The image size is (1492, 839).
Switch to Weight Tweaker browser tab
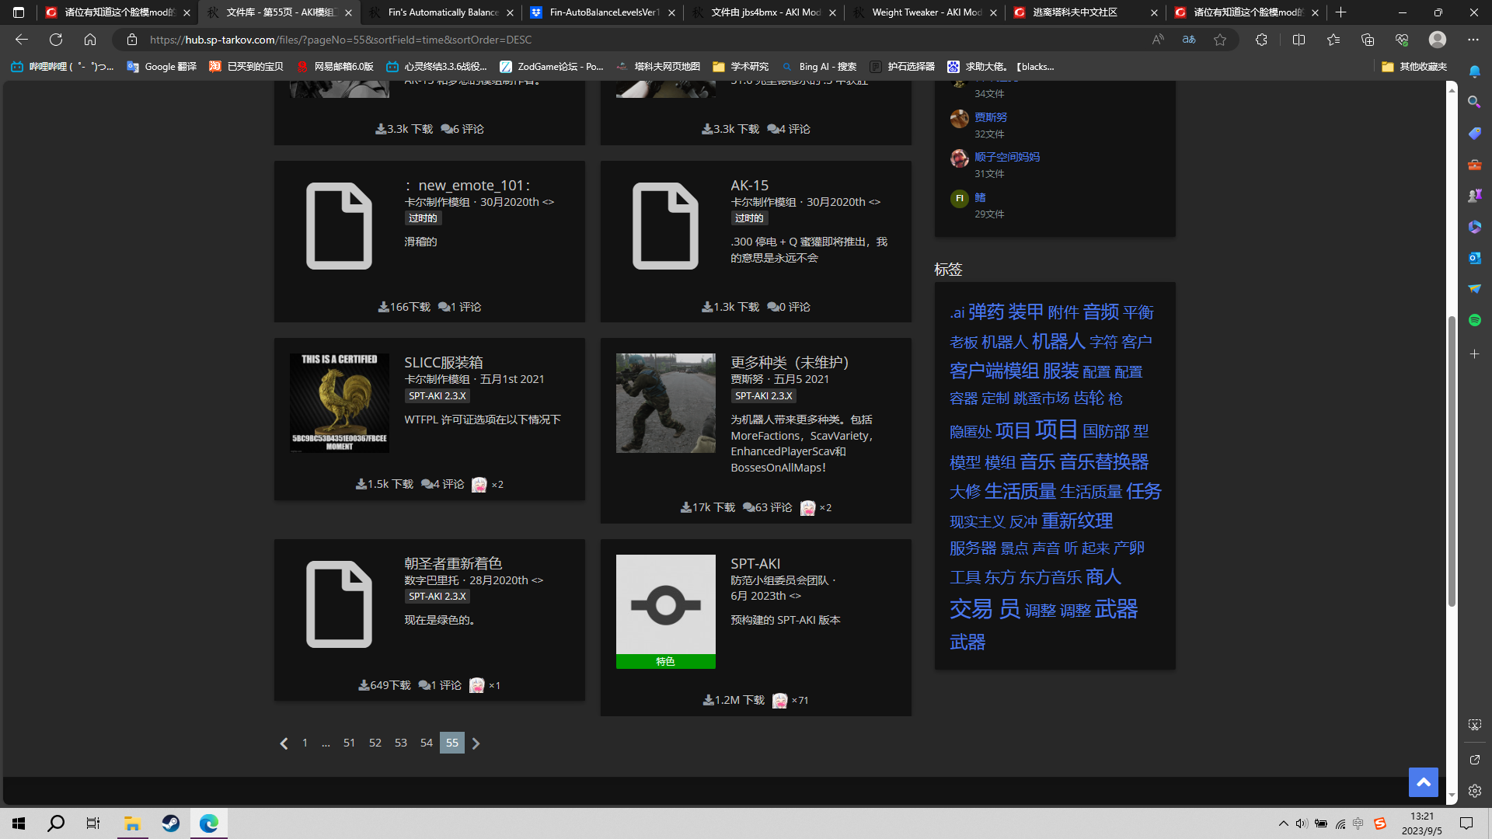click(x=926, y=12)
